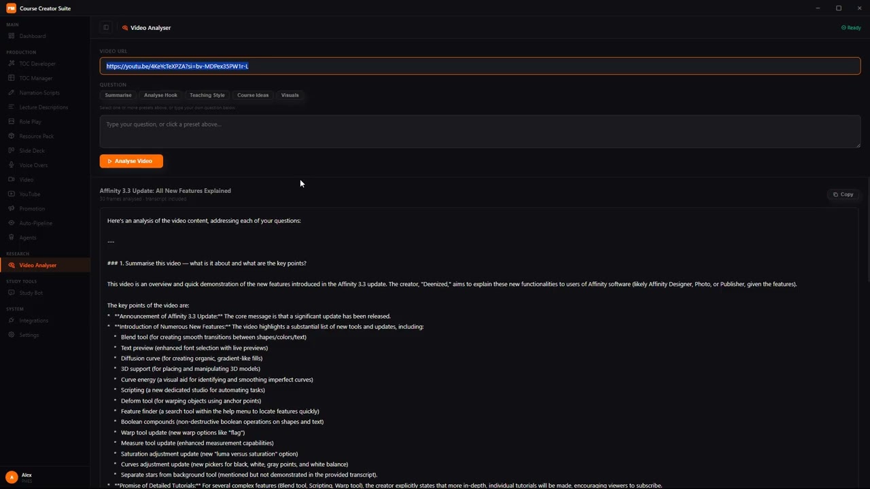Click the Settings gear icon
Image resolution: width=870 pixels, height=489 pixels.
pos(12,335)
